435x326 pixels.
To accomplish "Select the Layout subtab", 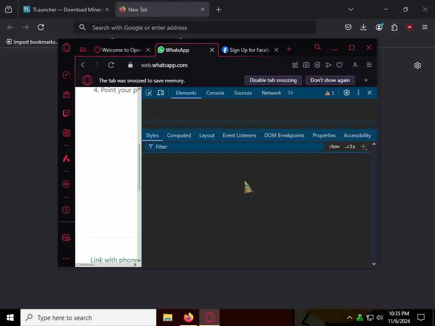I will point(207,135).
